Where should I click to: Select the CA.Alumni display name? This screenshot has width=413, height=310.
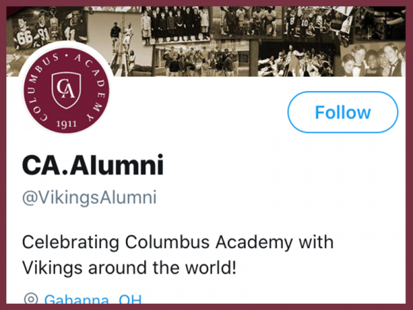[93, 165]
